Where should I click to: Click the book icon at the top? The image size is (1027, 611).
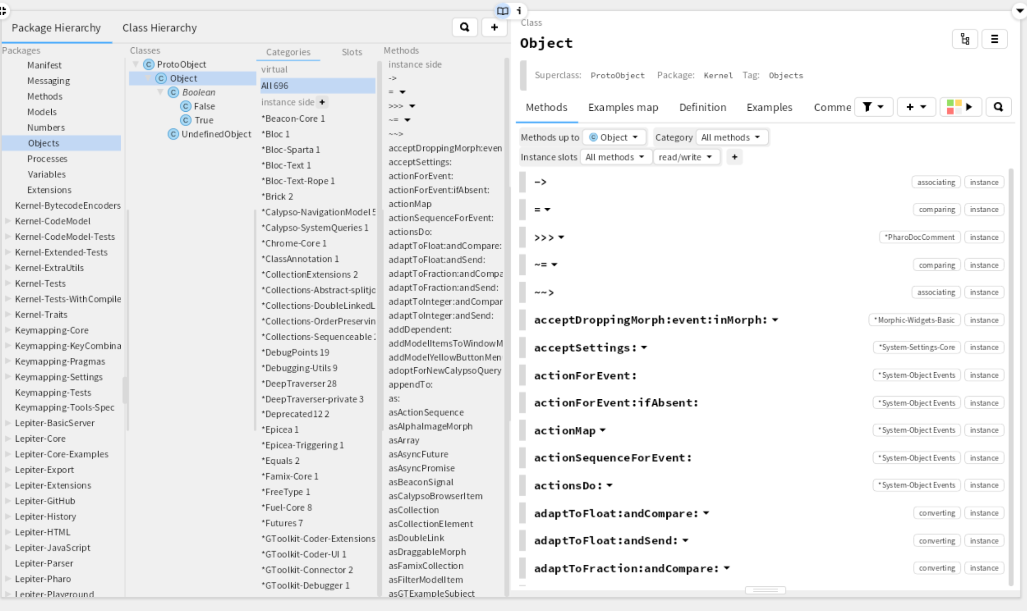click(x=502, y=11)
